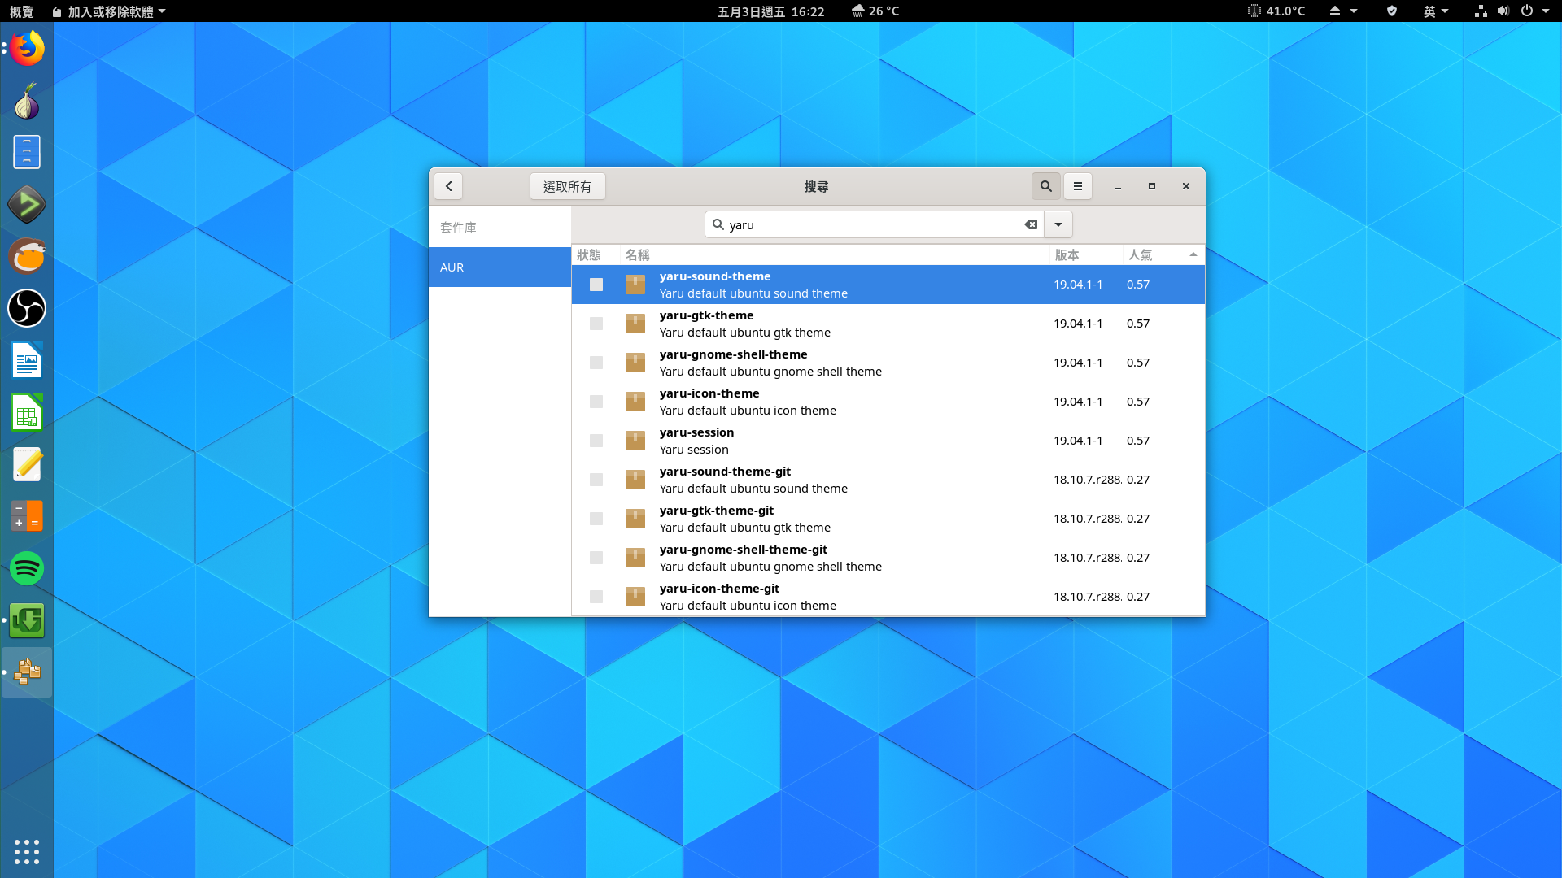Open Tor Browser from the dock
Viewport: 1562px width, 878px height.
27,99
